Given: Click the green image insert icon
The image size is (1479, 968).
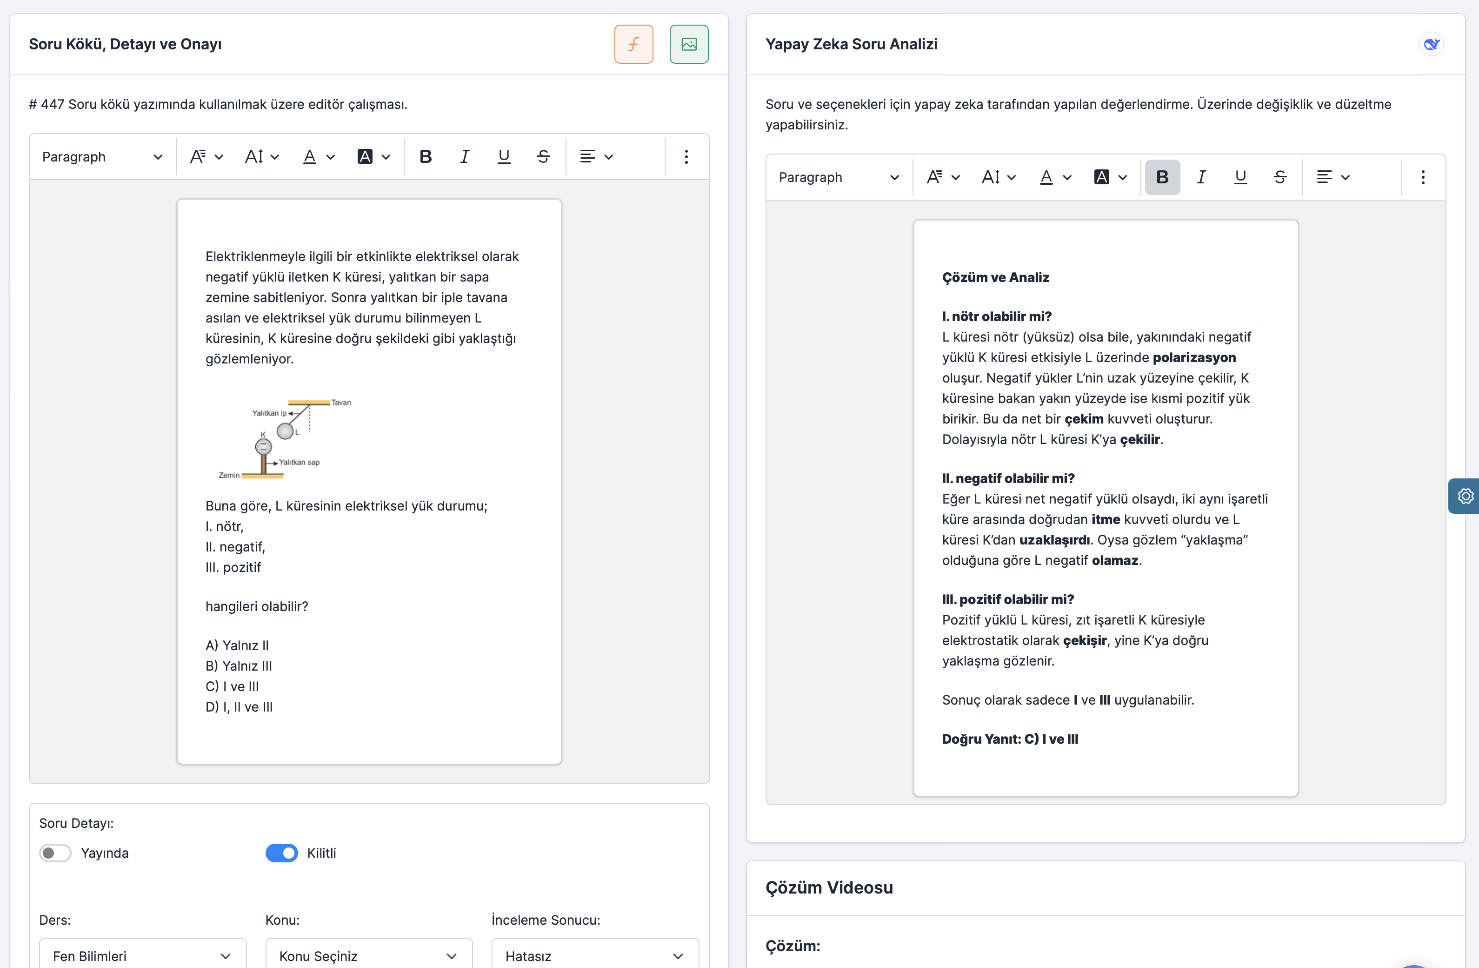Looking at the screenshot, I should [x=688, y=44].
